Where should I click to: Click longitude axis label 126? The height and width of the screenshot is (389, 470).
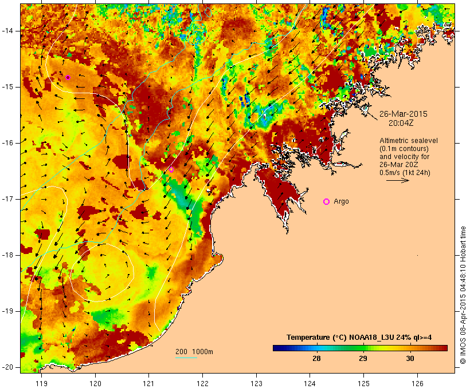click(x=417, y=383)
